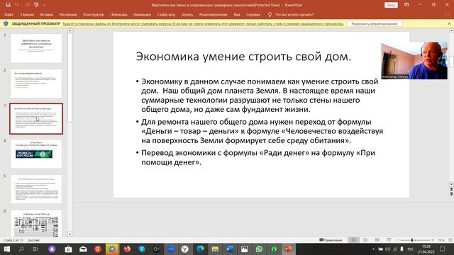Click the presenter webcam video overlay
Image resolution: width=454 pixels, height=255 pixels.
pos(414,61)
